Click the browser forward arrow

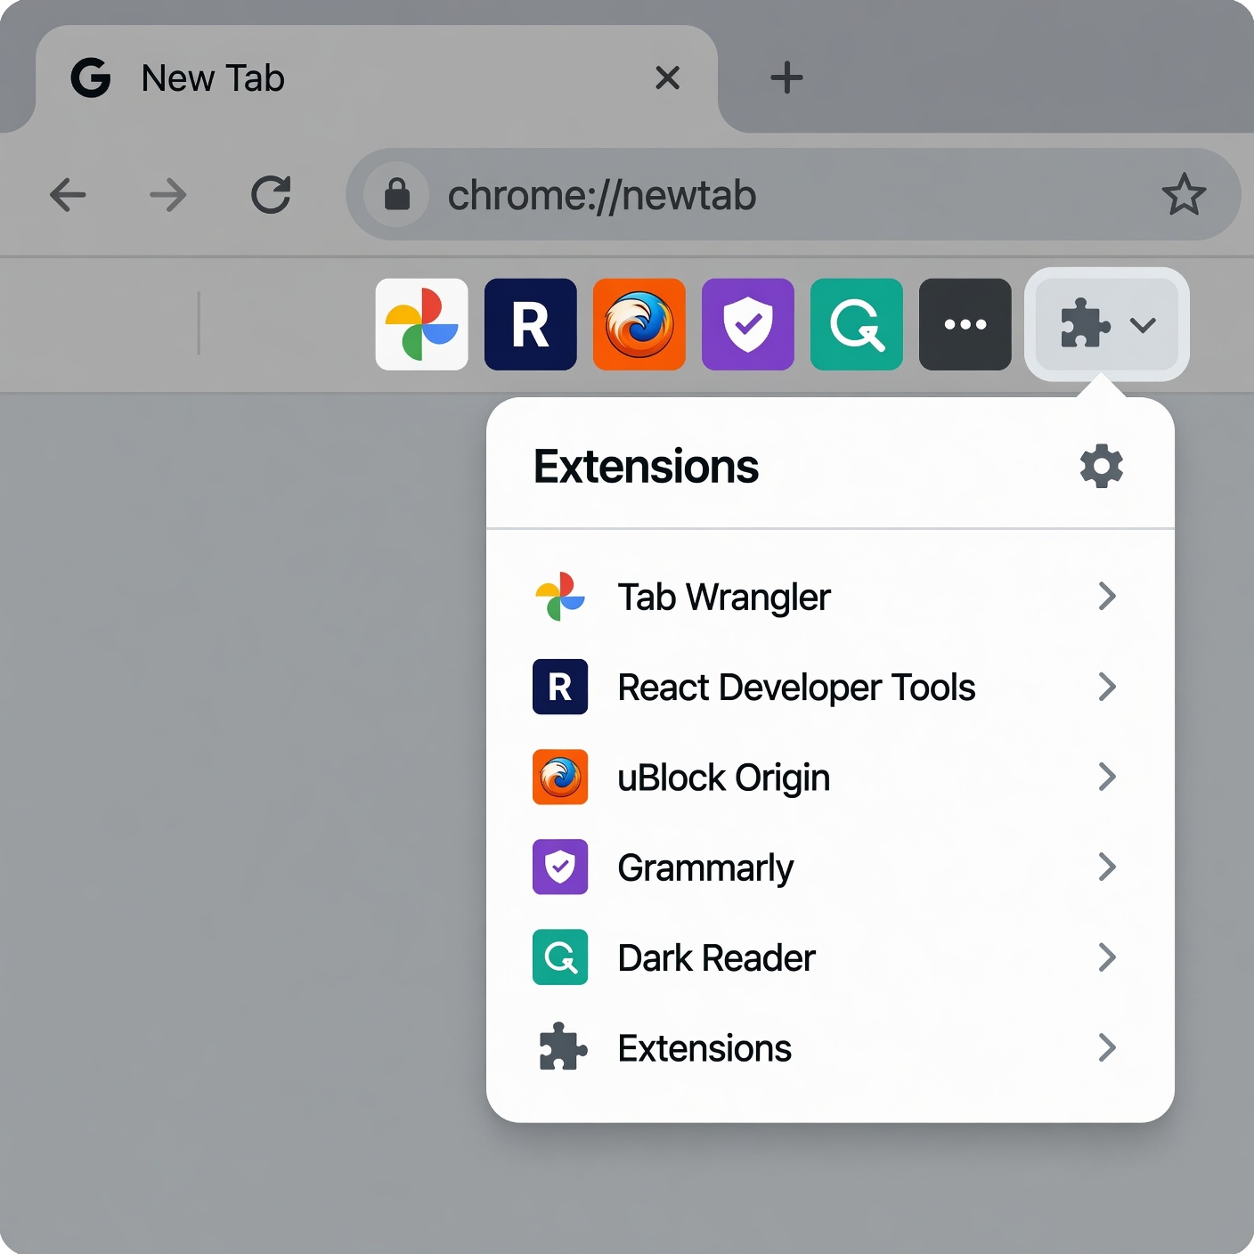(x=168, y=195)
